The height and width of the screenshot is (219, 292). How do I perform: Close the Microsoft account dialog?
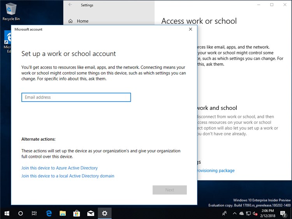pos(190,29)
